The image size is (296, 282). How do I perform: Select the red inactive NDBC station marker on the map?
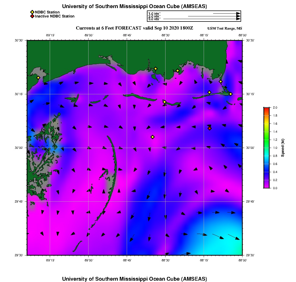click(x=210, y=128)
